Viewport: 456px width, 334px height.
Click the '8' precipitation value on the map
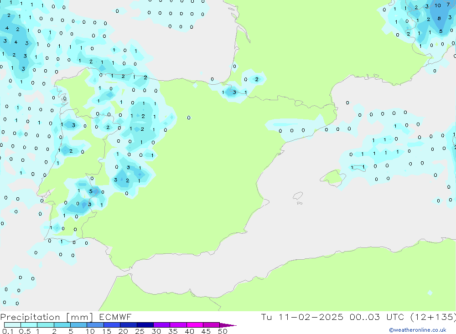tap(439, 19)
